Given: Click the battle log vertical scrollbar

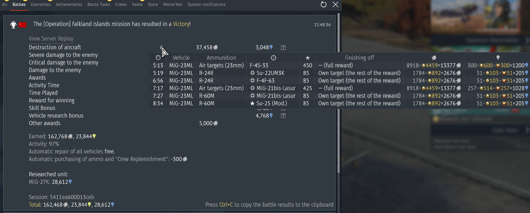Looking at the screenshot, I should tap(339, 93).
